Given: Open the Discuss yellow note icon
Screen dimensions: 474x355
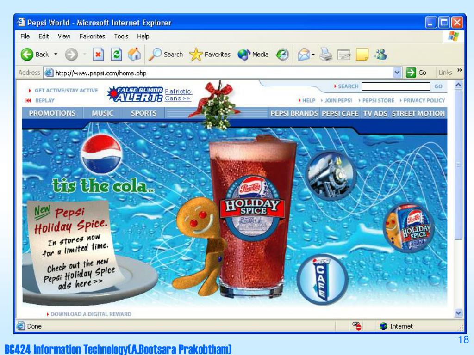Looking at the screenshot, I should coord(362,55).
